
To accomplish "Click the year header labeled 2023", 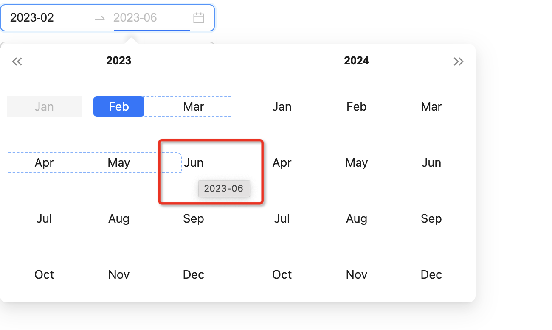I will point(118,61).
